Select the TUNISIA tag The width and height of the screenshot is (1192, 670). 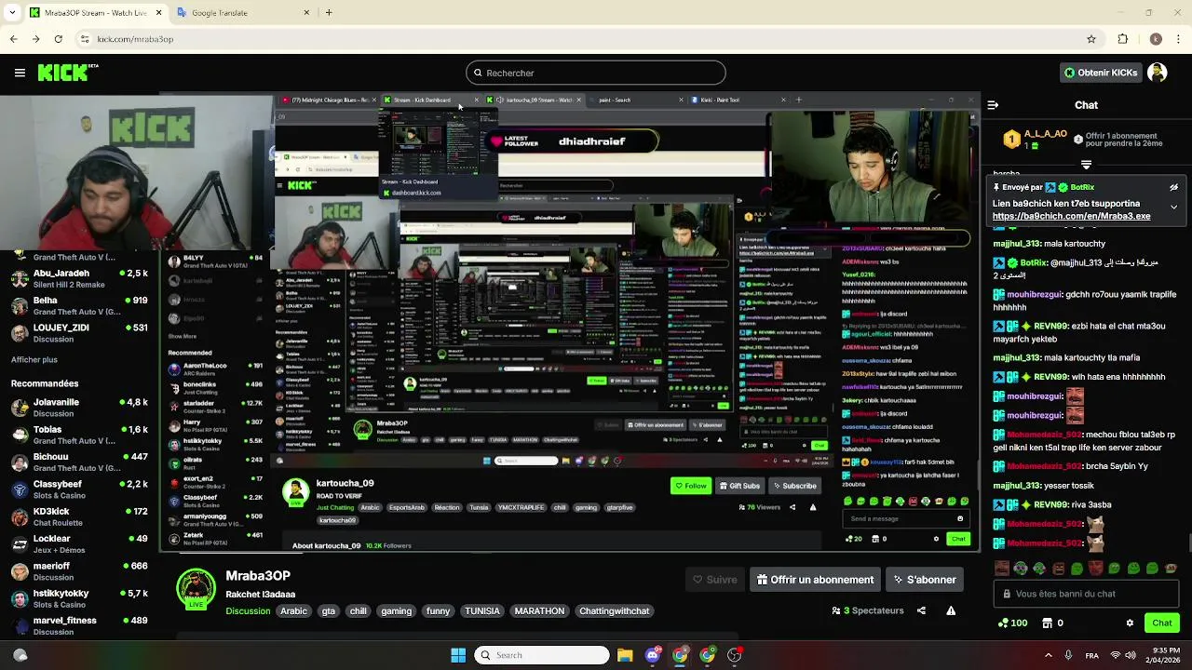[x=482, y=611]
